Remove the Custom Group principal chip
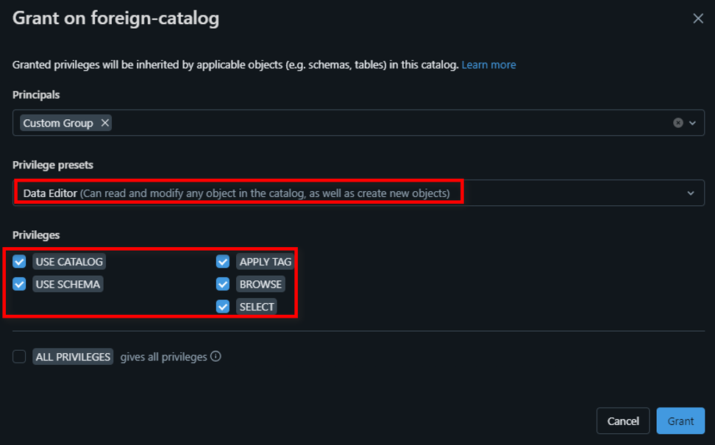Viewport: 715px width, 445px height. (105, 123)
